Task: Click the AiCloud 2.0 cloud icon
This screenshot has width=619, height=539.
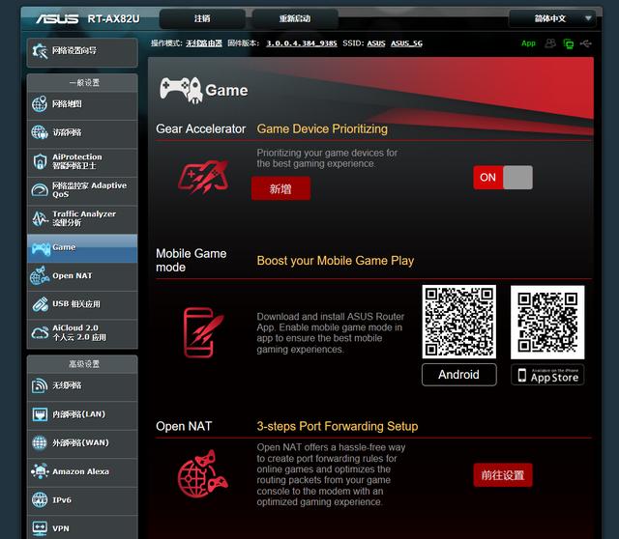Action: coord(40,333)
